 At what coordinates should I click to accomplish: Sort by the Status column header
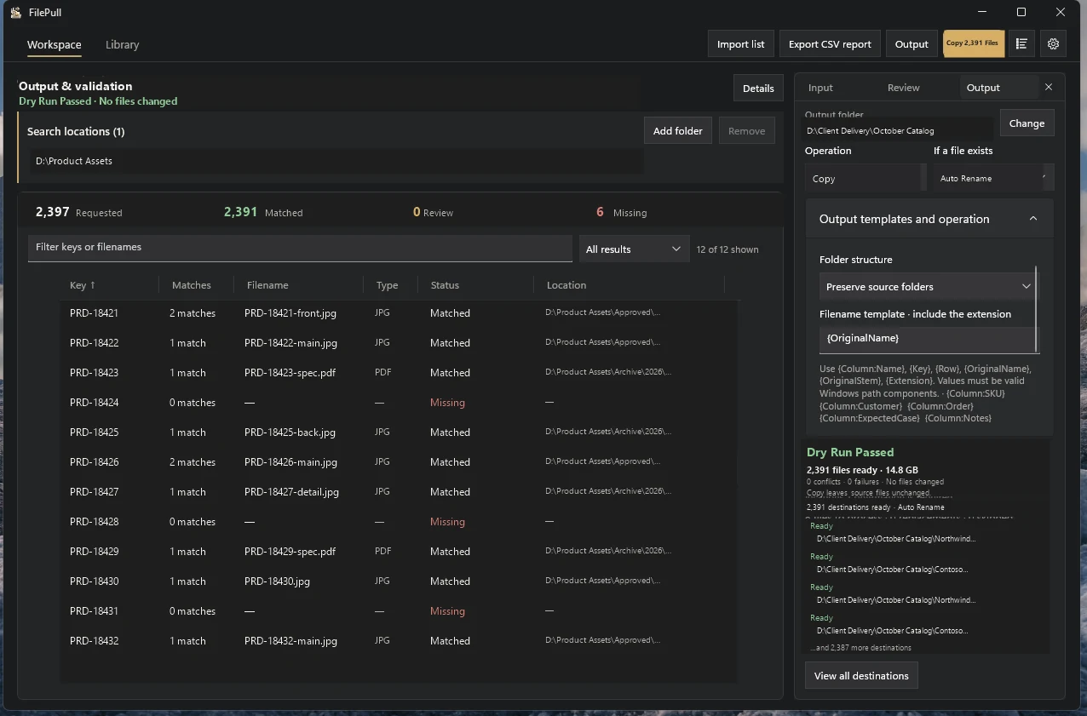(445, 285)
